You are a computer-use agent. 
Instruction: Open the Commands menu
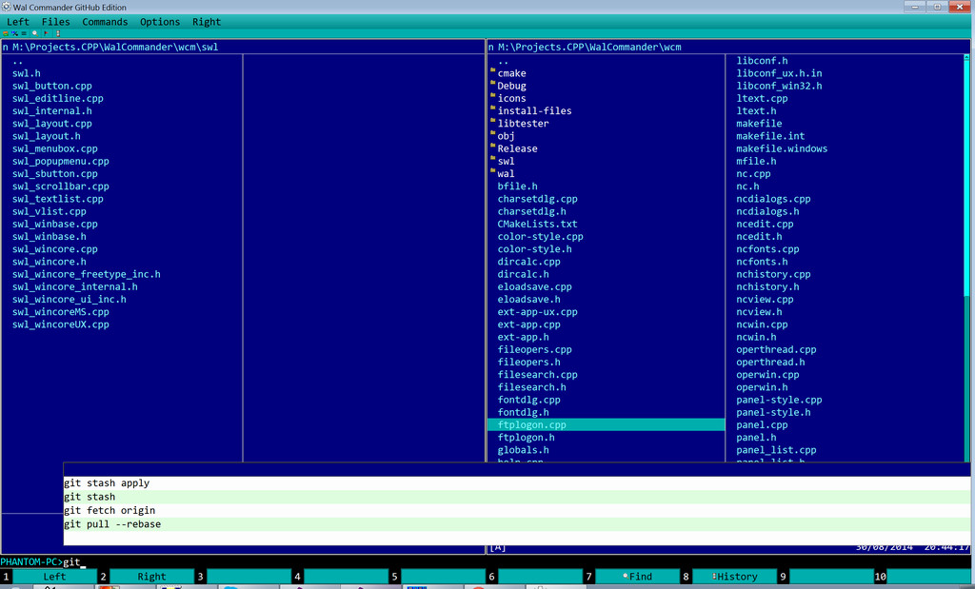(x=105, y=22)
